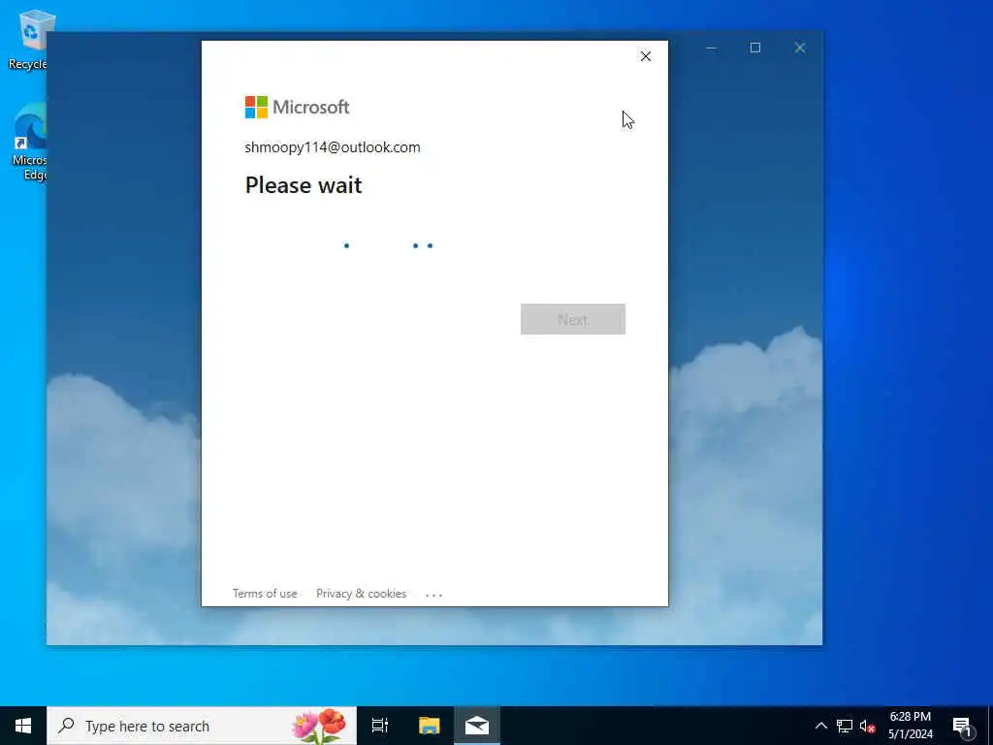Open the Terms of use link

[265, 594]
